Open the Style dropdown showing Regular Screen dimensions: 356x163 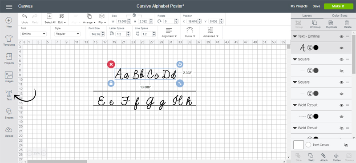click(x=68, y=34)
